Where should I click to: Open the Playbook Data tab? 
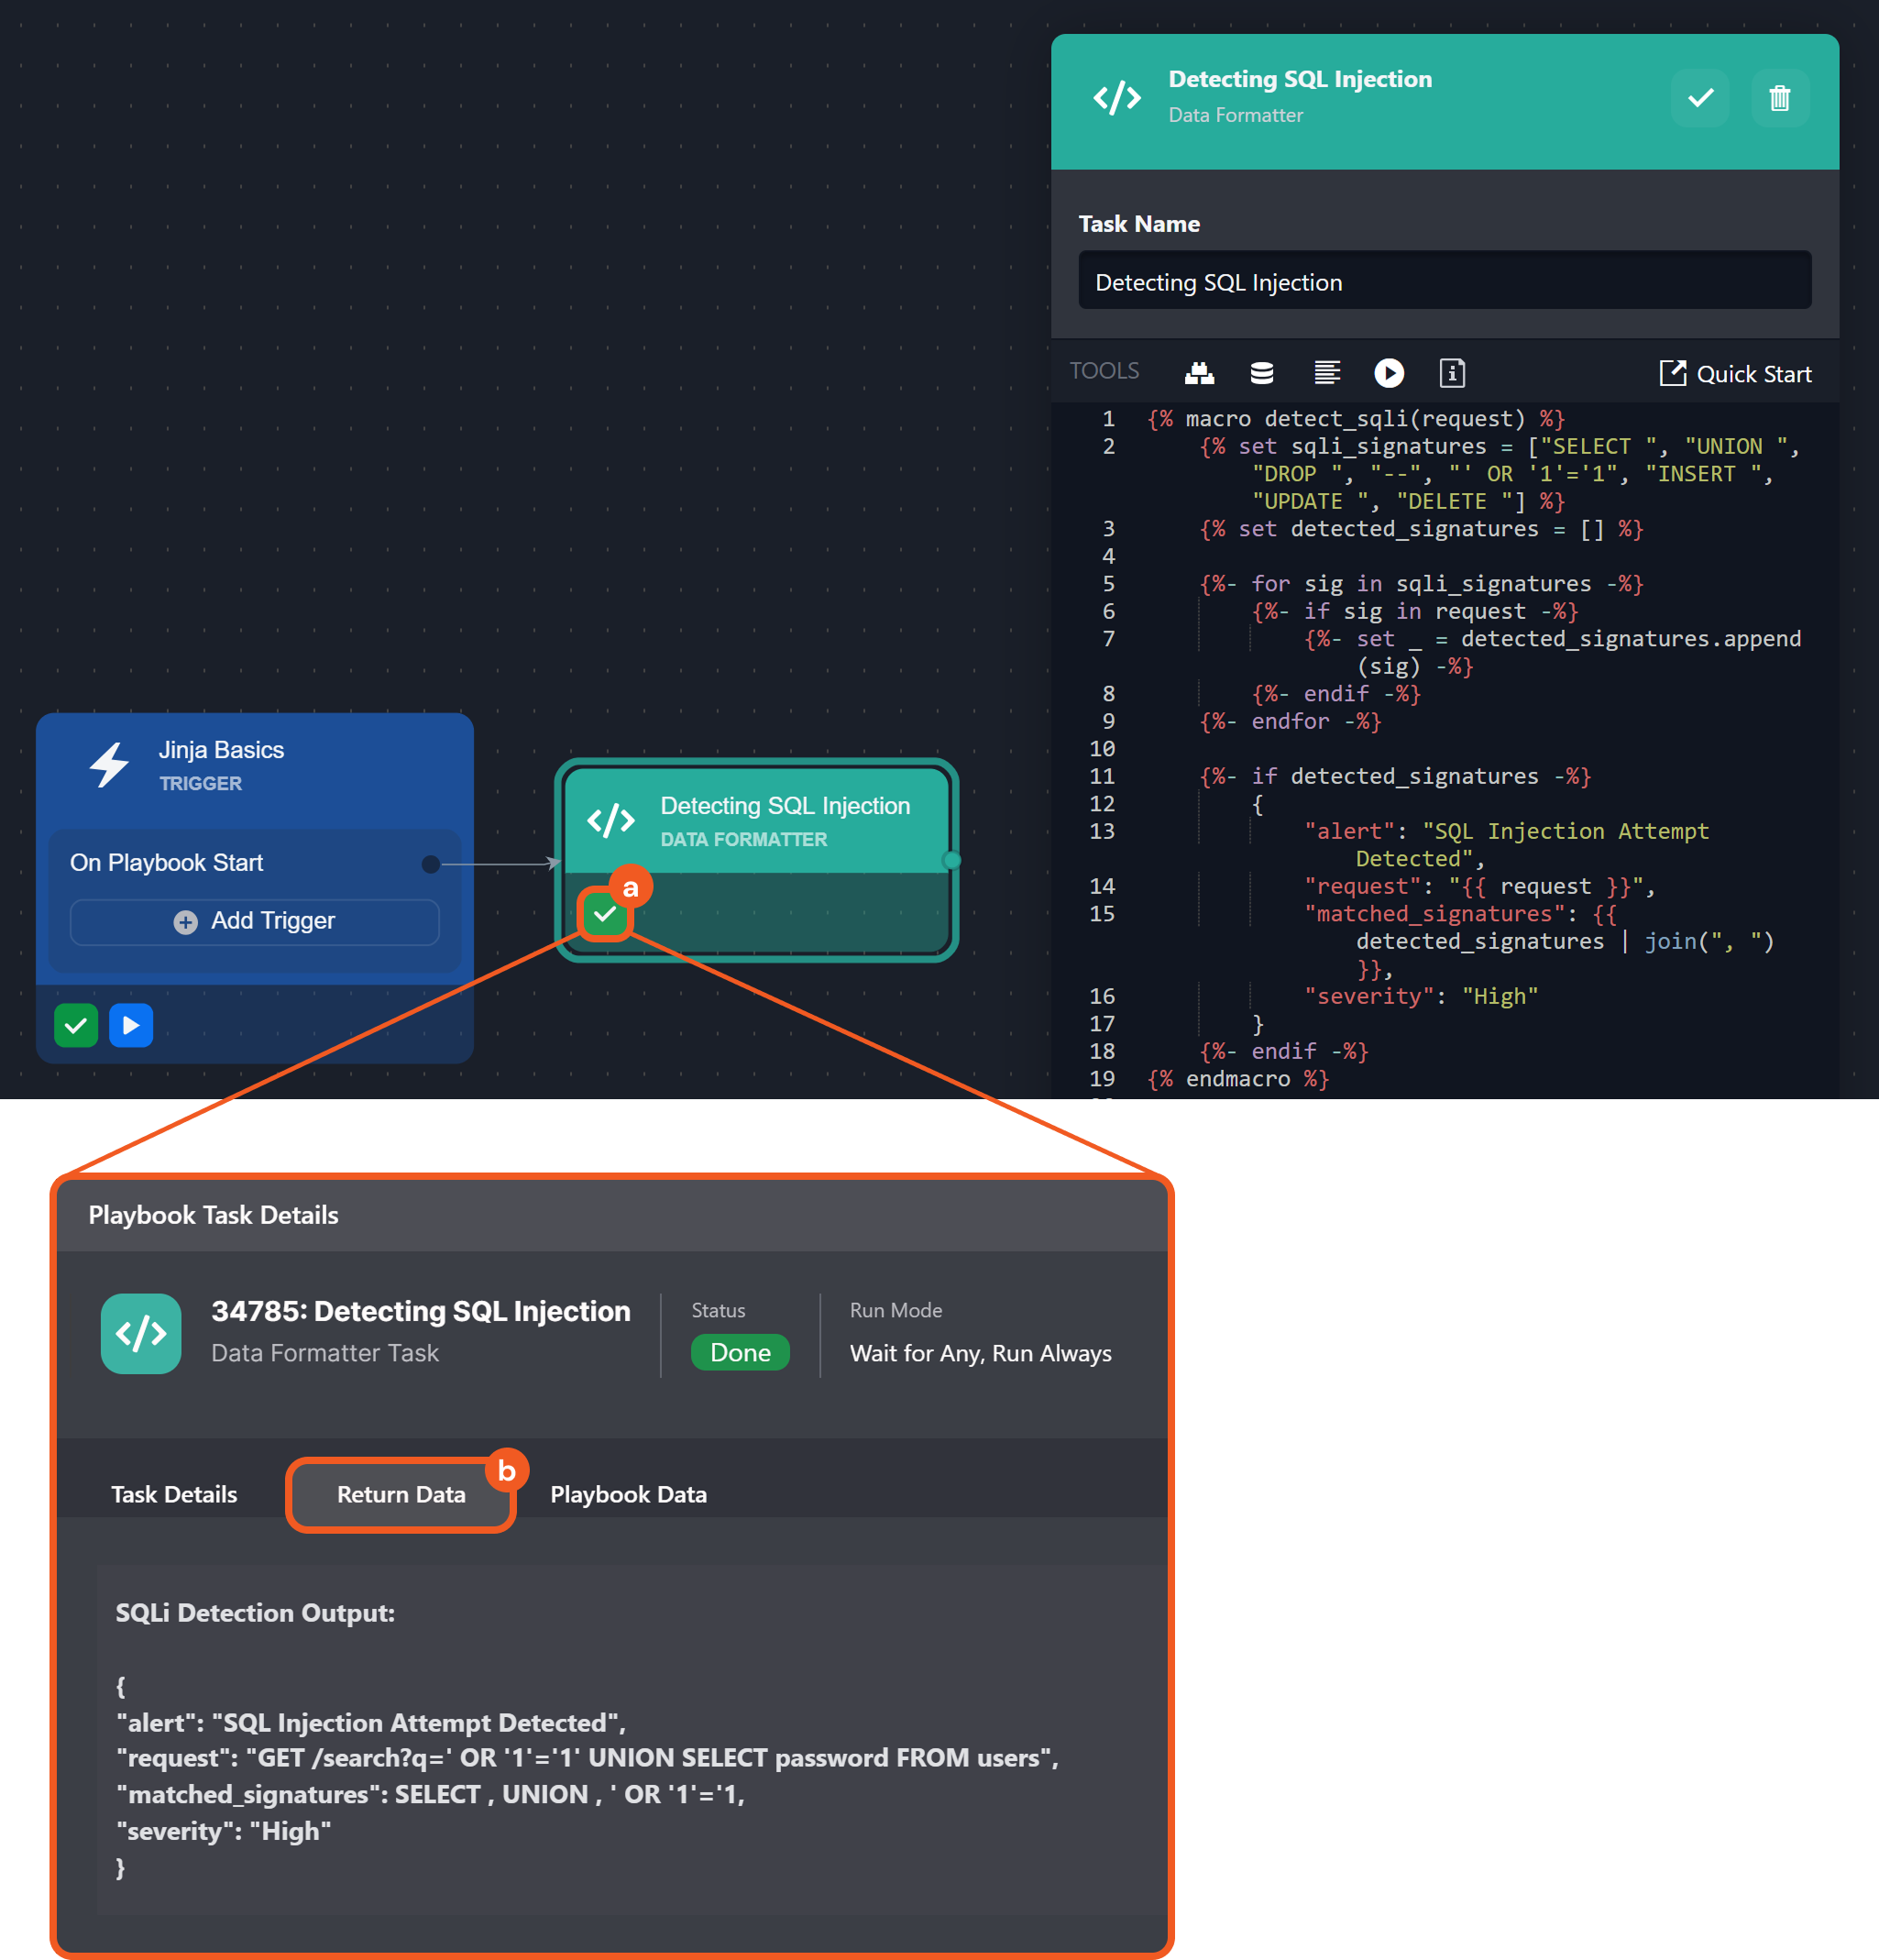628,1494
